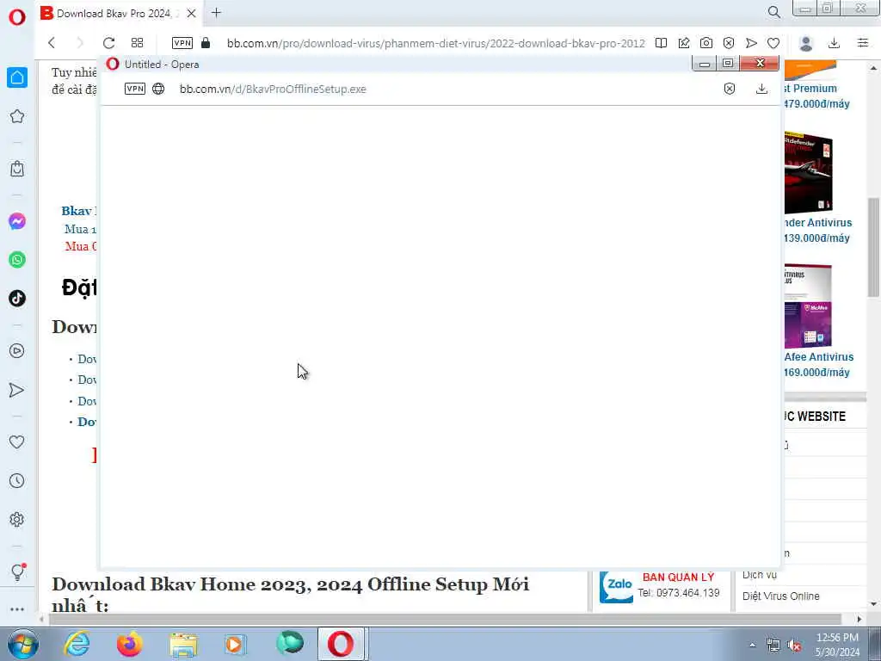Open History clock icon in sidebar

(x=17, y=480)
